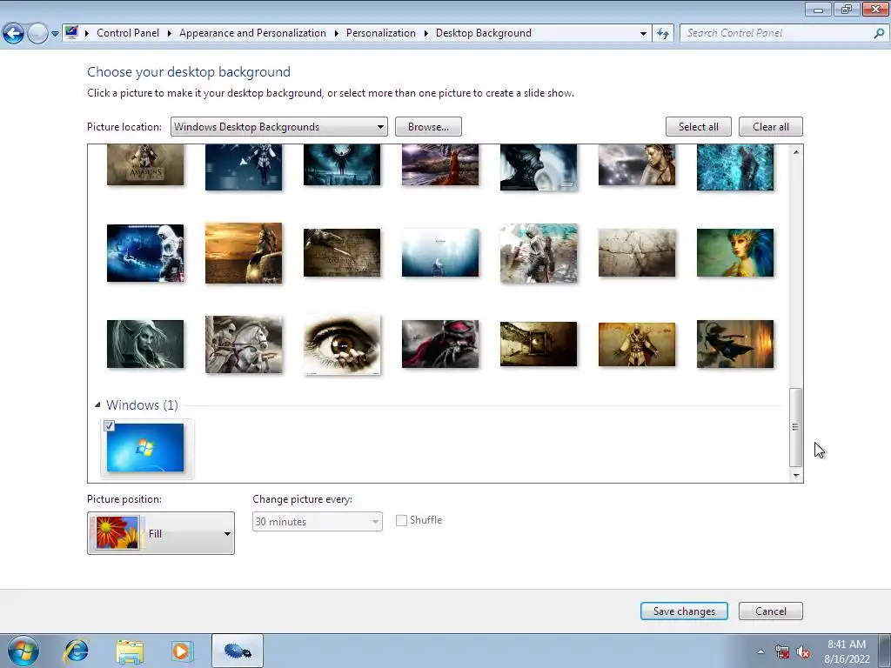Click the wallpaper list scroll up arrow

[796, 152]
